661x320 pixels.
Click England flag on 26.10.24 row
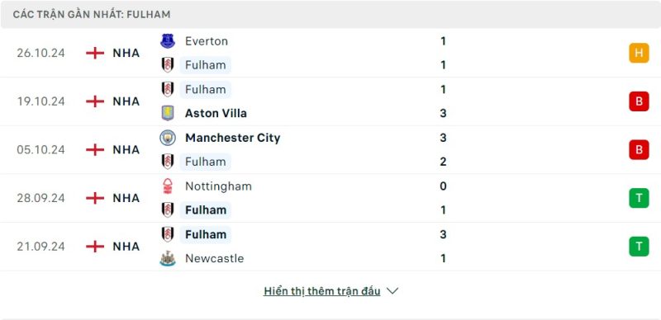95,53
